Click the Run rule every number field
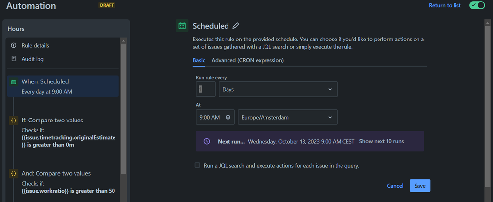The width and height of the screenshot is (493, 202). point(205,89)
